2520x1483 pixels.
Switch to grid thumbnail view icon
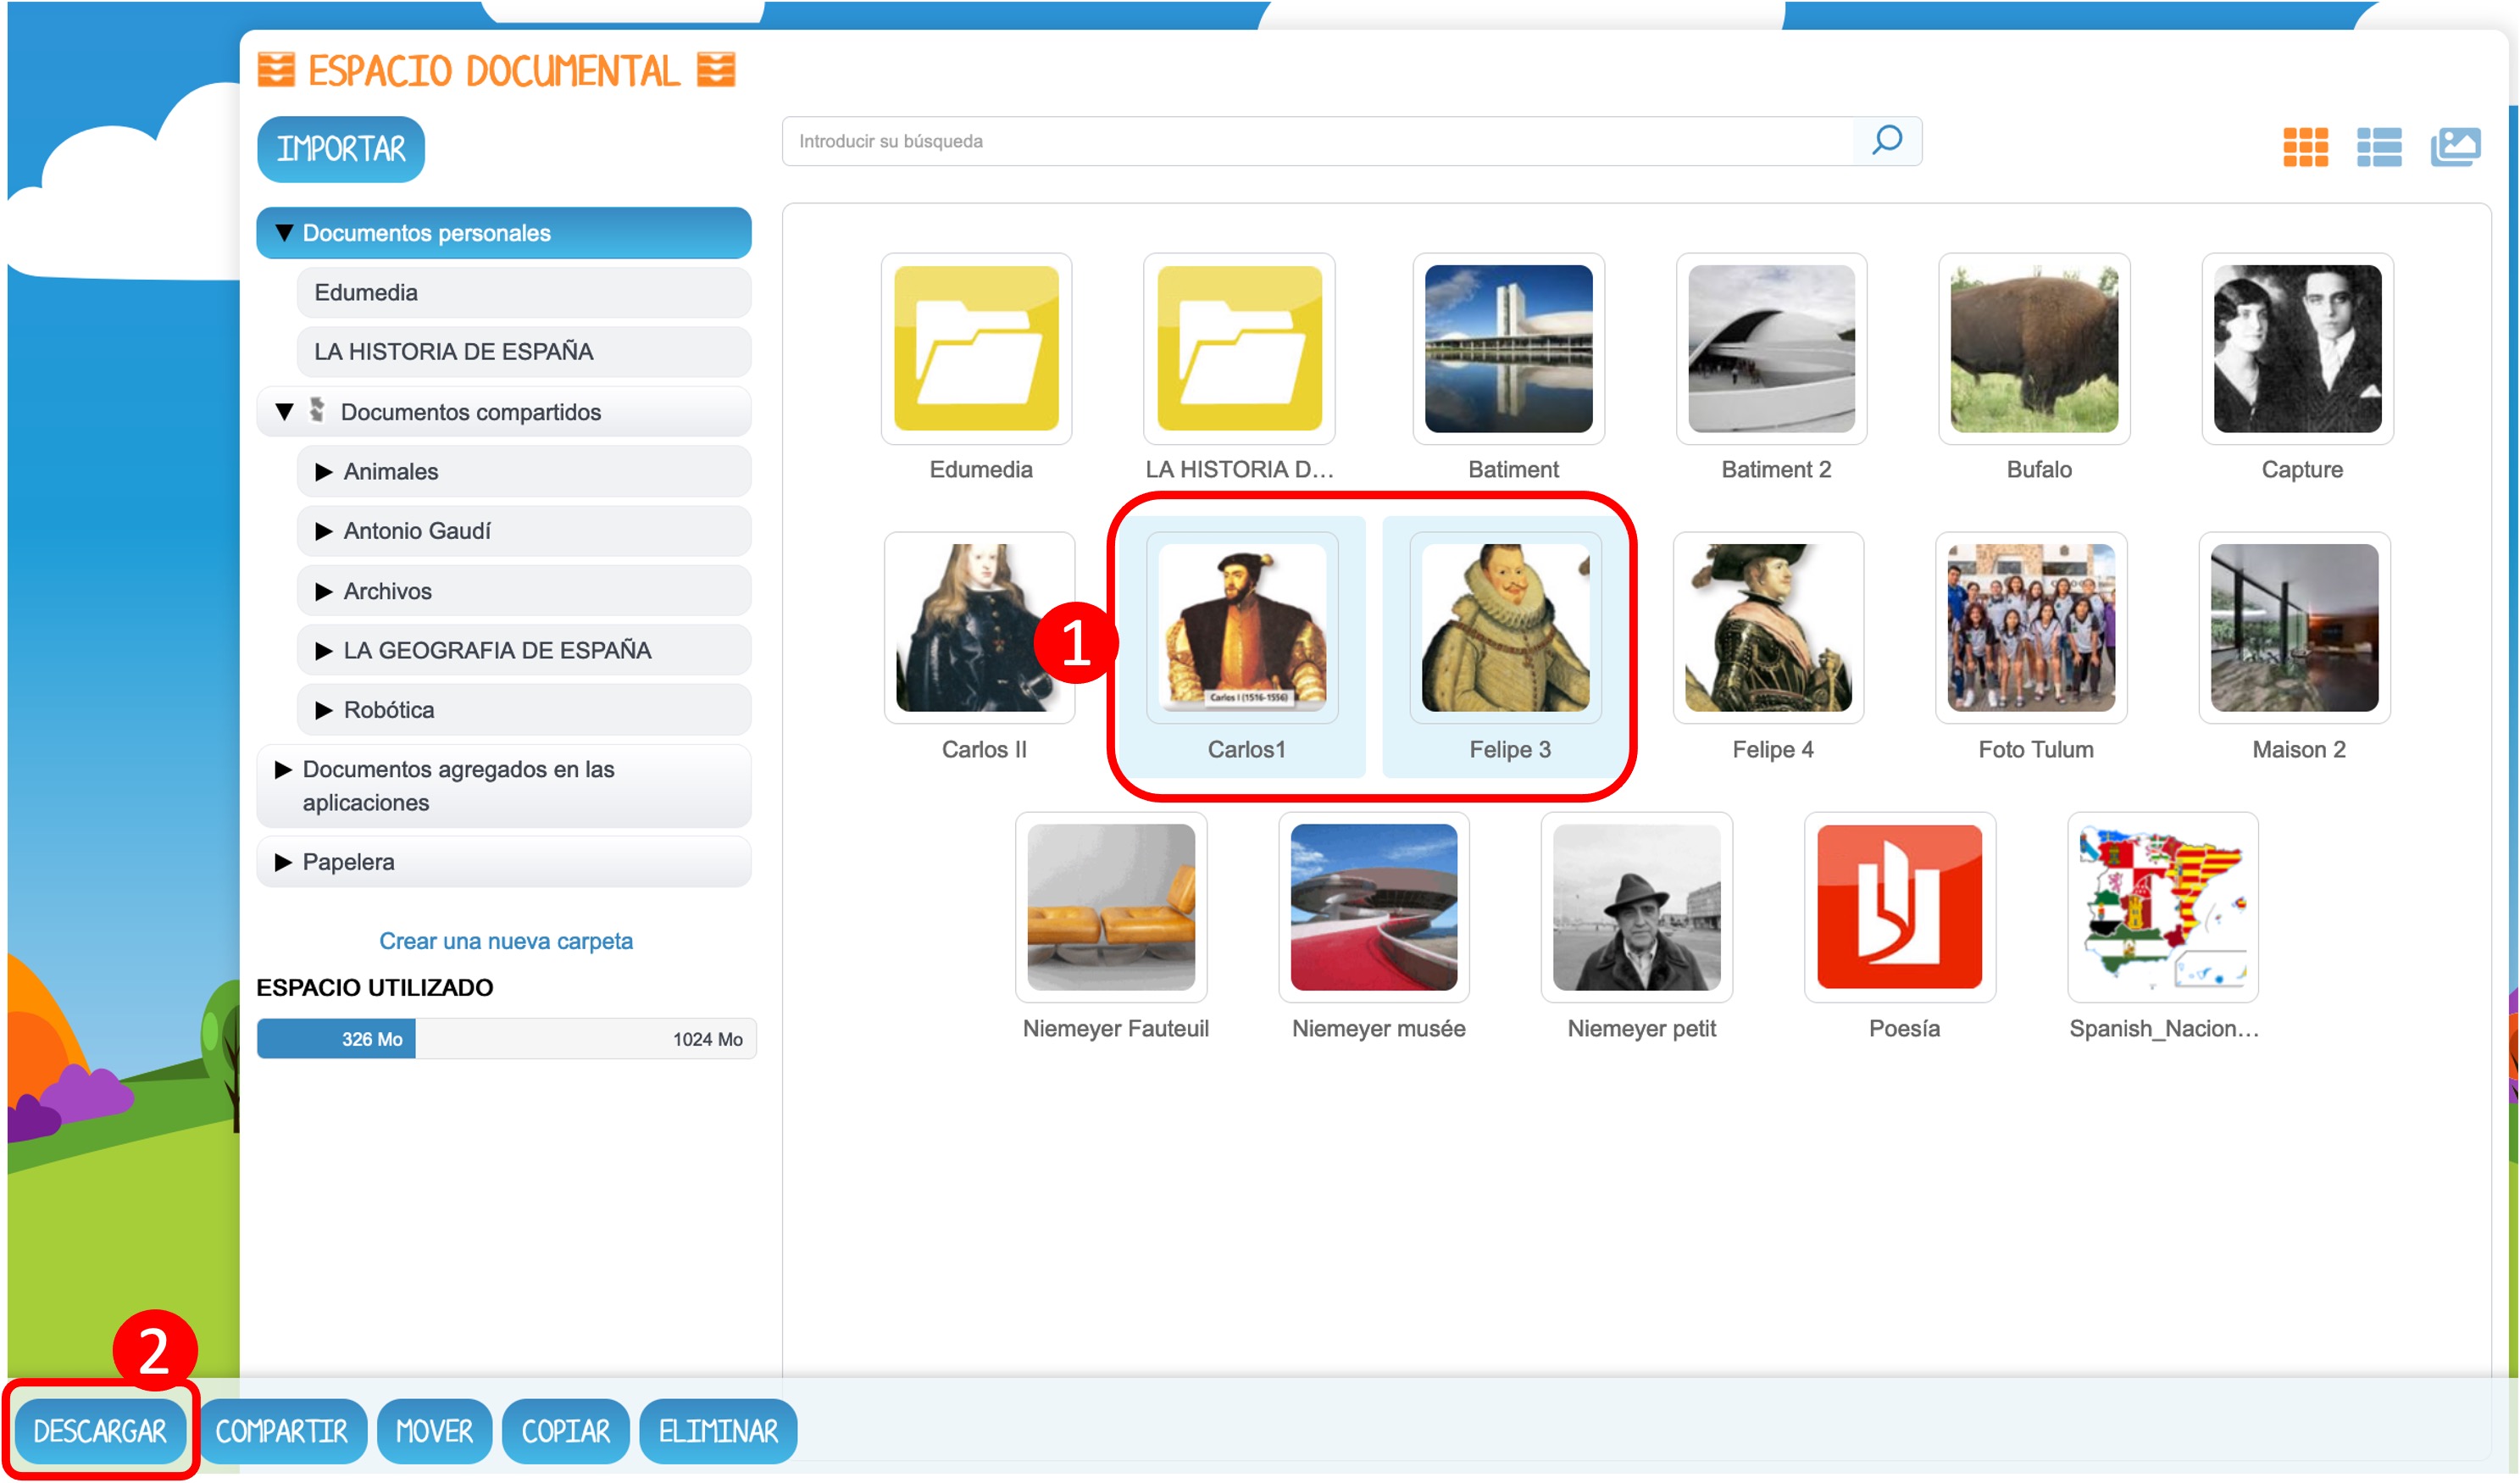click(x=2305, y=147)
